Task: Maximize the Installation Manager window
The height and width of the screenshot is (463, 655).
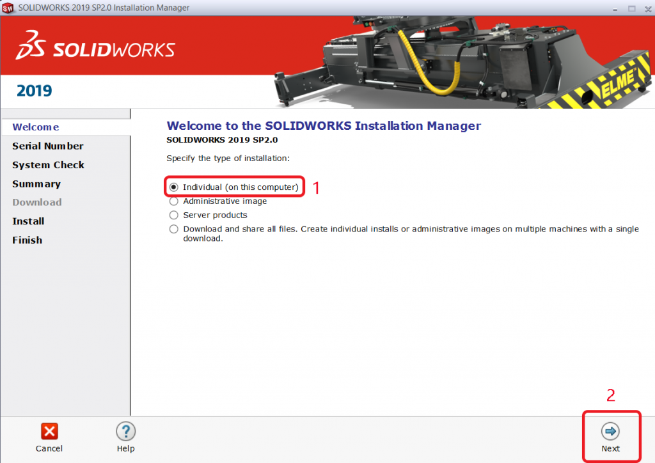Action: [631, 8]
